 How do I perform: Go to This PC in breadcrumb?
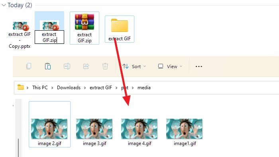click(x=40, y=88)
